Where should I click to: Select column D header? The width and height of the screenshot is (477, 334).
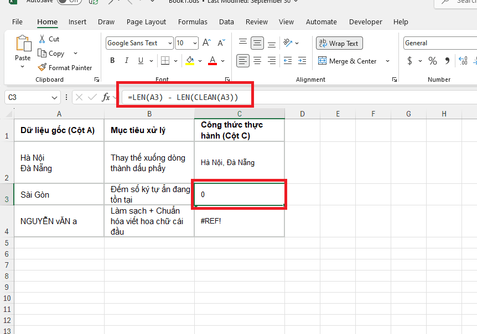click(302, 114)
